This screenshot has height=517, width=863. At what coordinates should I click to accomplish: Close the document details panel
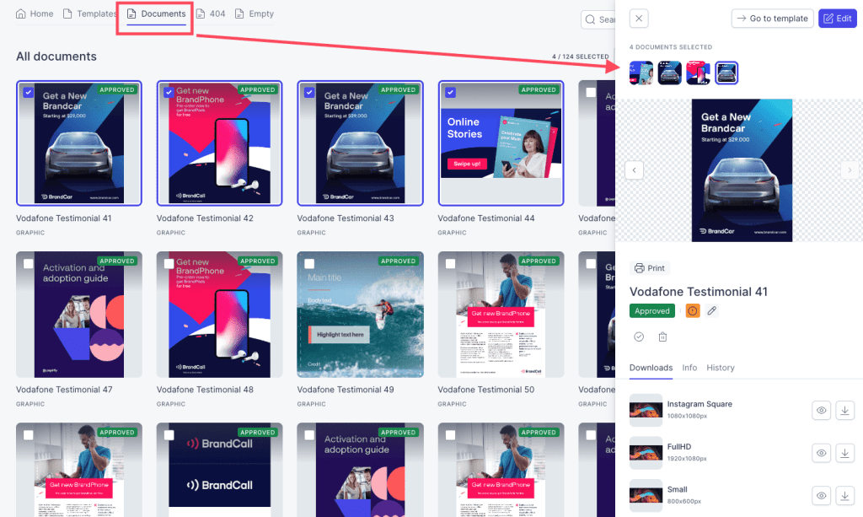639,19
